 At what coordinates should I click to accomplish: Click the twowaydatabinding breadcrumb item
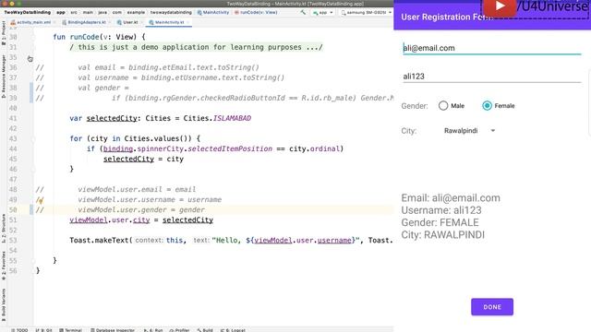171,12
